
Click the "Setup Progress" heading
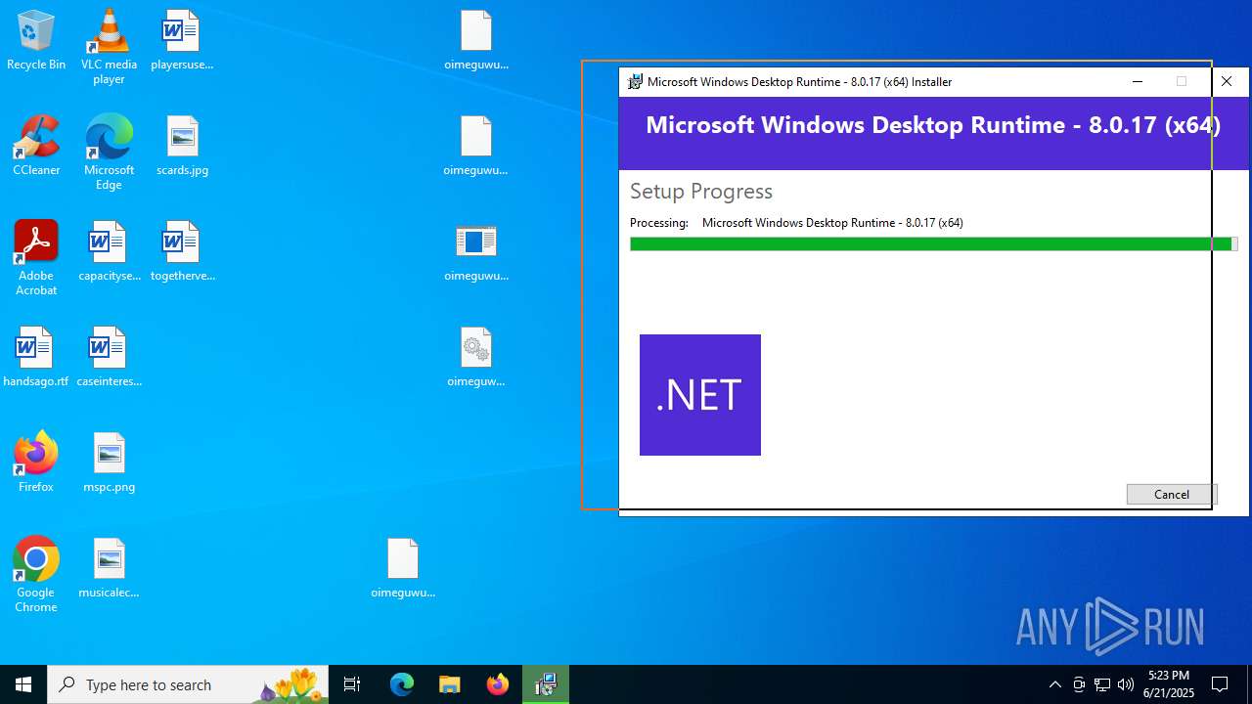tap(701, 192)
